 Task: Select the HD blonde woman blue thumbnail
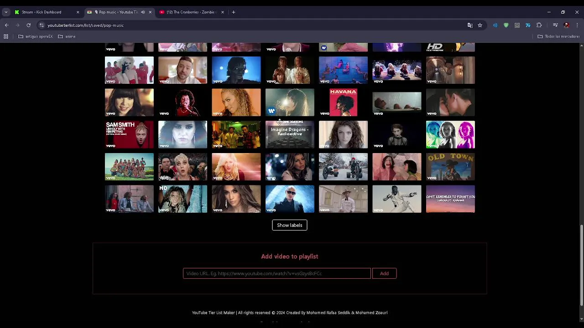(182, 199)
